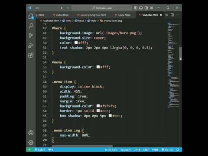Open the Source Control view

pyautogui.click(x=31, y=36)
